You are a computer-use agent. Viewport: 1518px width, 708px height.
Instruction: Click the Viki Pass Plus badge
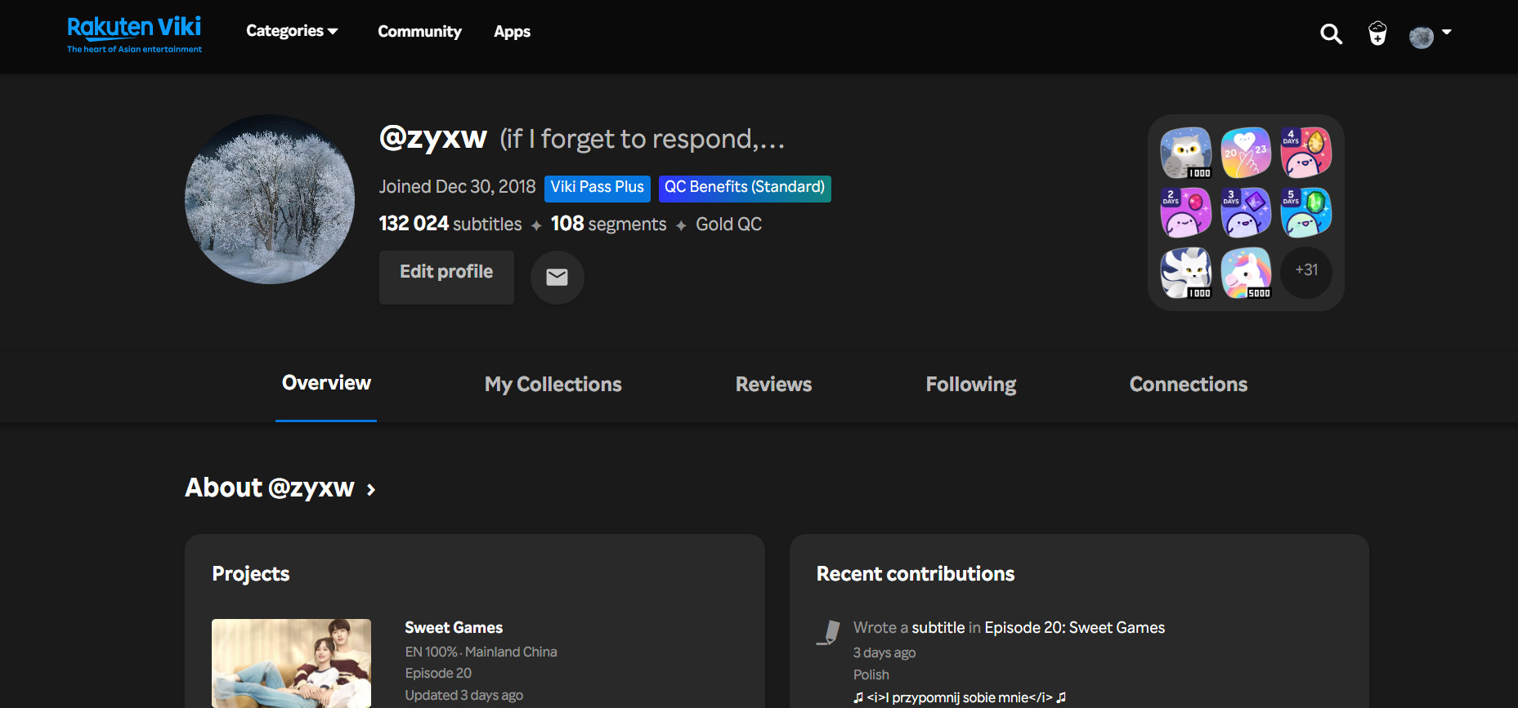click(x=598, y=188)
